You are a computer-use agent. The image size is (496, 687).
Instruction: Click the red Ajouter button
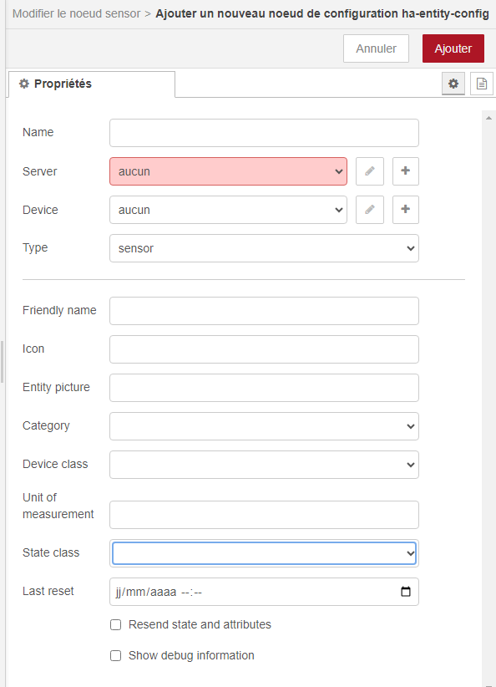(x=453, y=48)
